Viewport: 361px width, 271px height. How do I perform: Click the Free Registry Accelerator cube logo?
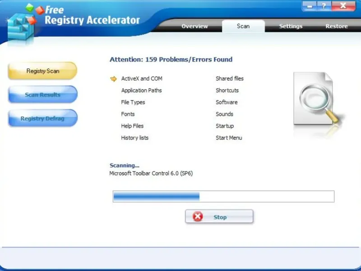point(22,24)
